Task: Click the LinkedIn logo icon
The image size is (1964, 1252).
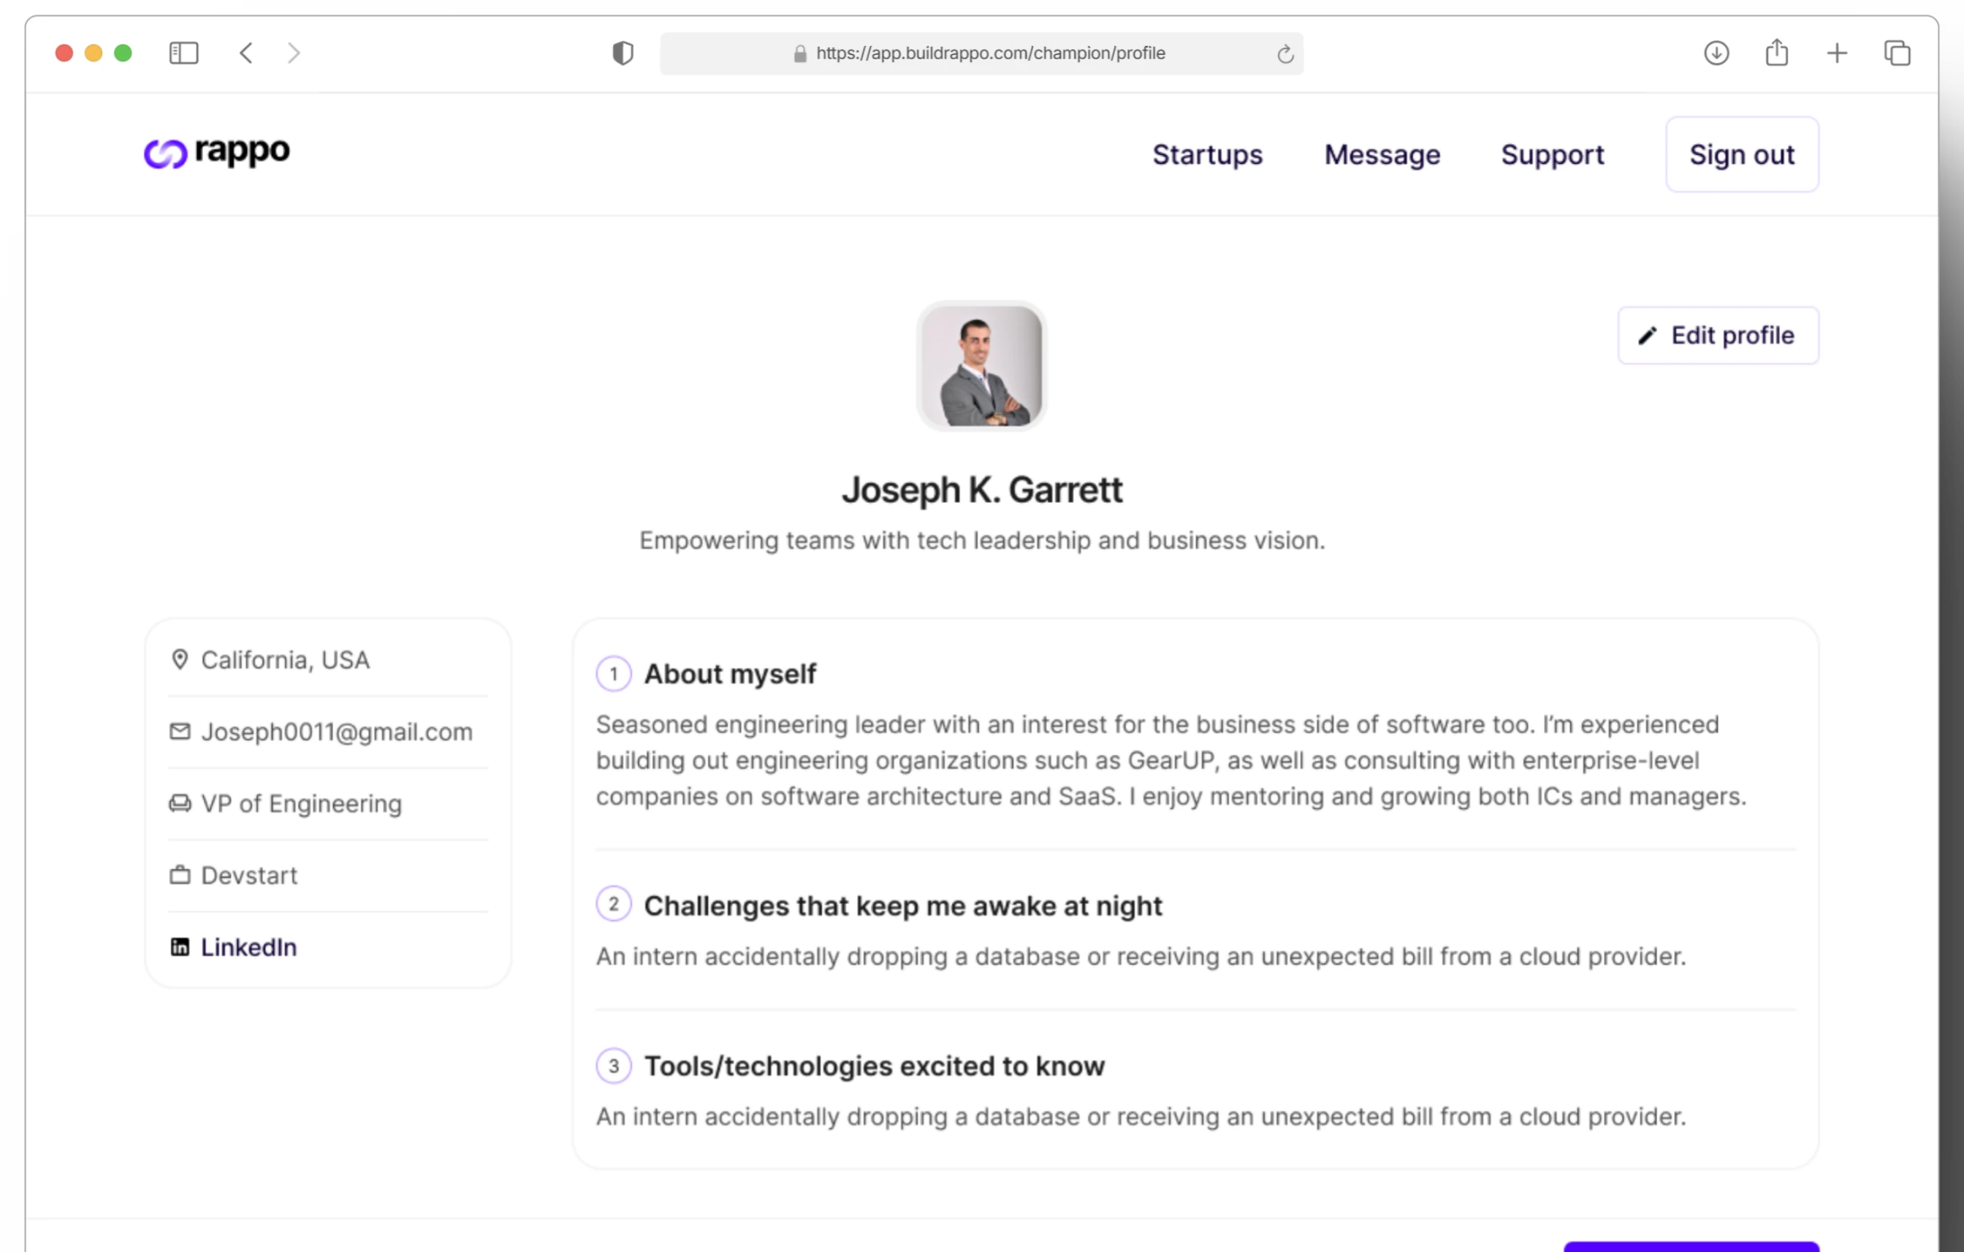Action: pyautogui.click(x=180, y=946)
